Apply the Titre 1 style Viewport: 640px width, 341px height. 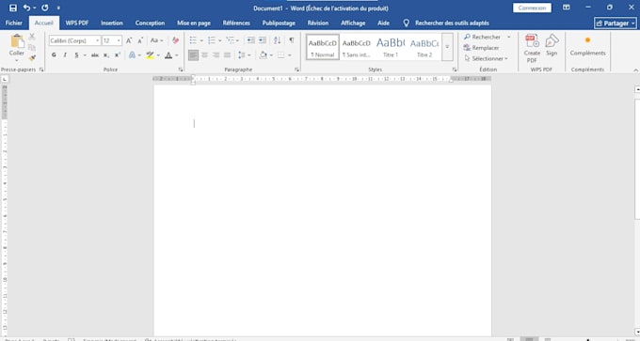click(391, 47)
